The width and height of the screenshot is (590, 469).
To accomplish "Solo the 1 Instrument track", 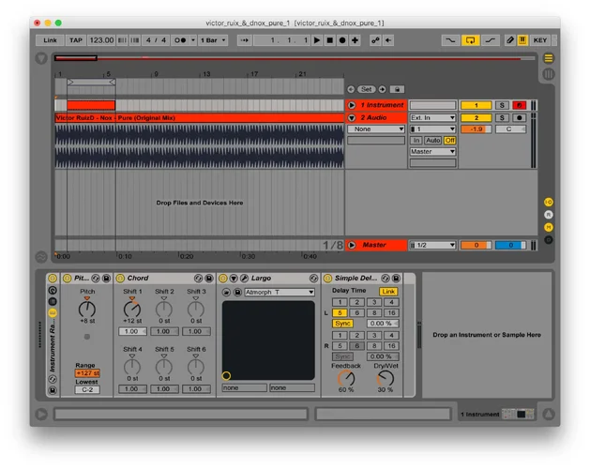I will [503, 105].
